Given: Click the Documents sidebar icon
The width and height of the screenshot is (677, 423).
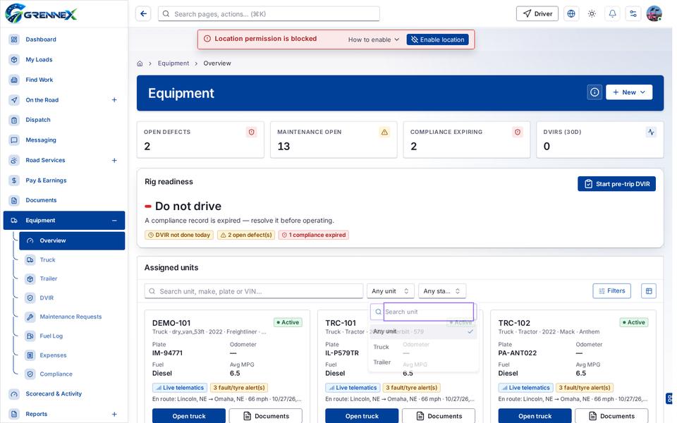Looking at the screenshot, I should [14, 201].
